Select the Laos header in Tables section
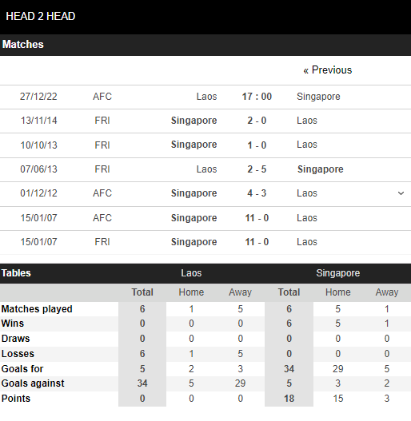This screenshot has width=411, height=421. tap(191, 273)
